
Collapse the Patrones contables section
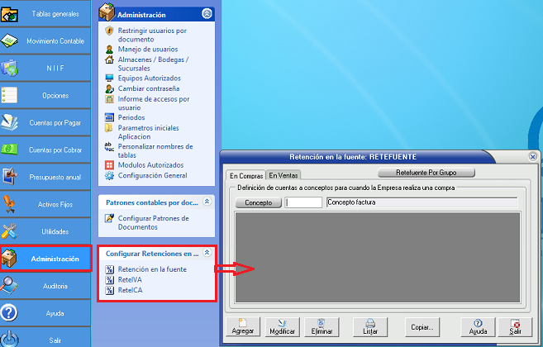click(207, 201)
